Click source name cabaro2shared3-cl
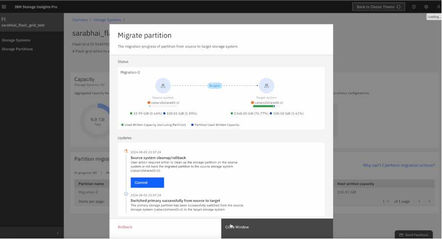 point(165,102)
